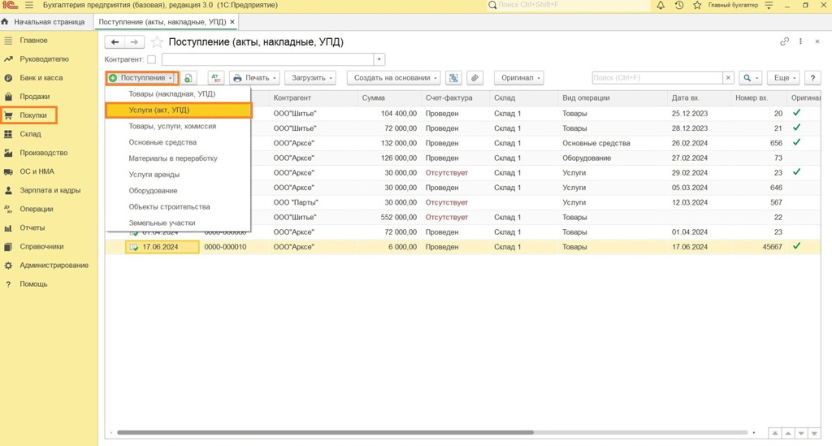
Task: Click the paperclip attachments icon
Action: point(474,78)
